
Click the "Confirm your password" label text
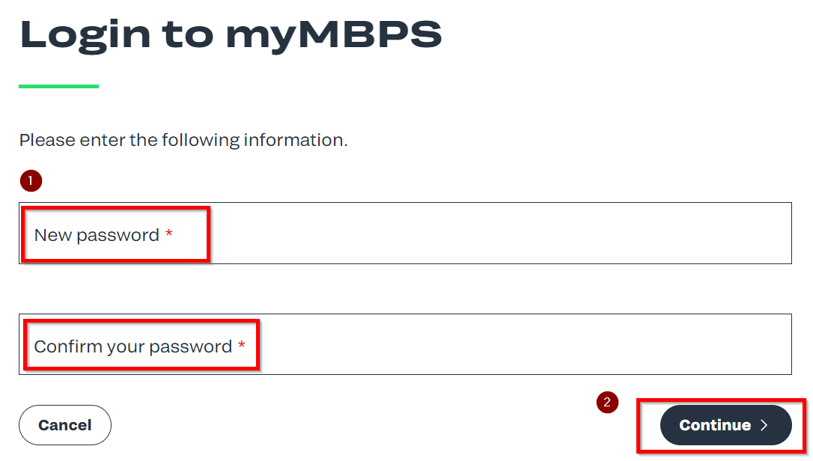pos(133,346)
